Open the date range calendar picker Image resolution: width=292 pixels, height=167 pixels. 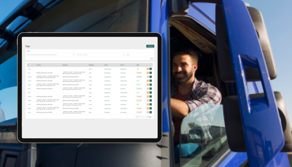(124, 55)
